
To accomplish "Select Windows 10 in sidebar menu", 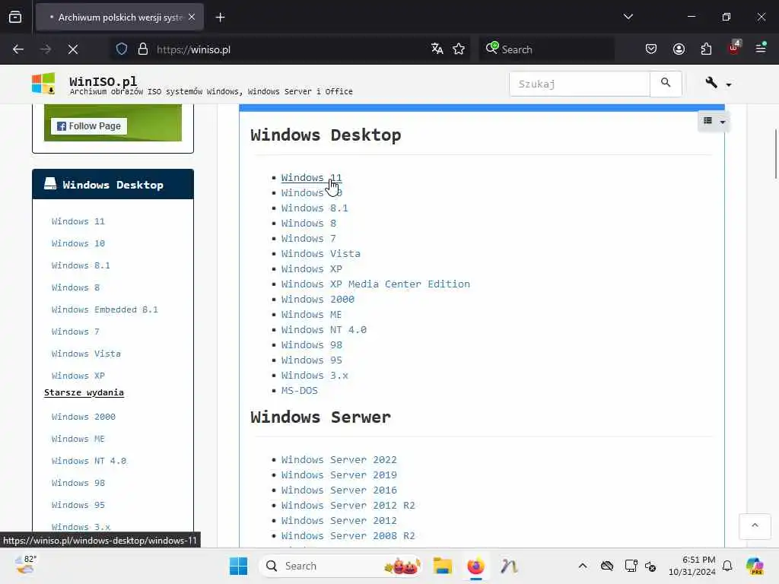I will point(78,243).
